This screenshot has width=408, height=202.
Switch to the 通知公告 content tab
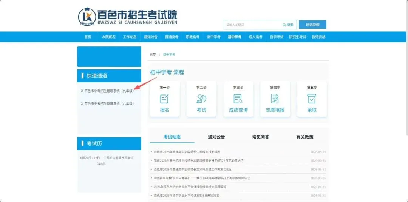pos(216,137)
